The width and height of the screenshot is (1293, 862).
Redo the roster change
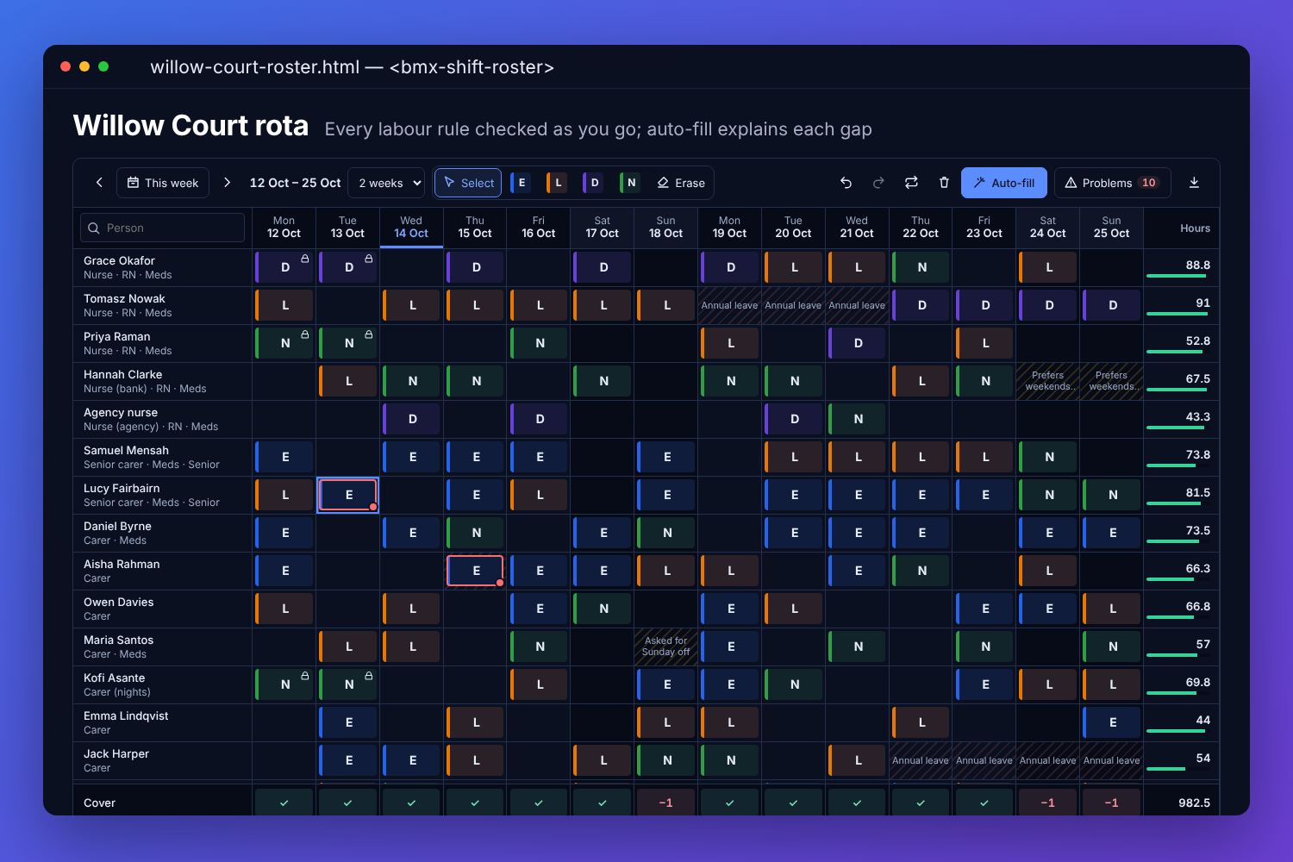878,183
